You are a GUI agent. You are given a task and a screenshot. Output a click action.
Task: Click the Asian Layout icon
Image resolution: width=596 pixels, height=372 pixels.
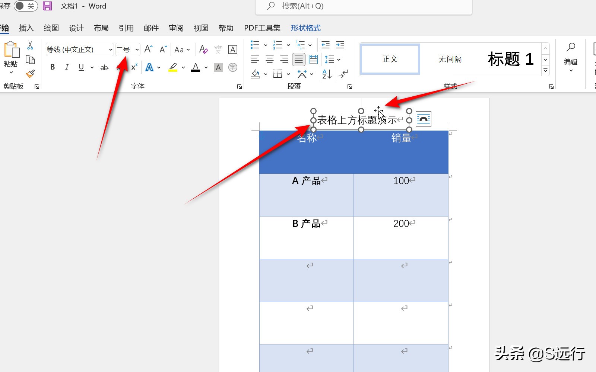(302, 74)
